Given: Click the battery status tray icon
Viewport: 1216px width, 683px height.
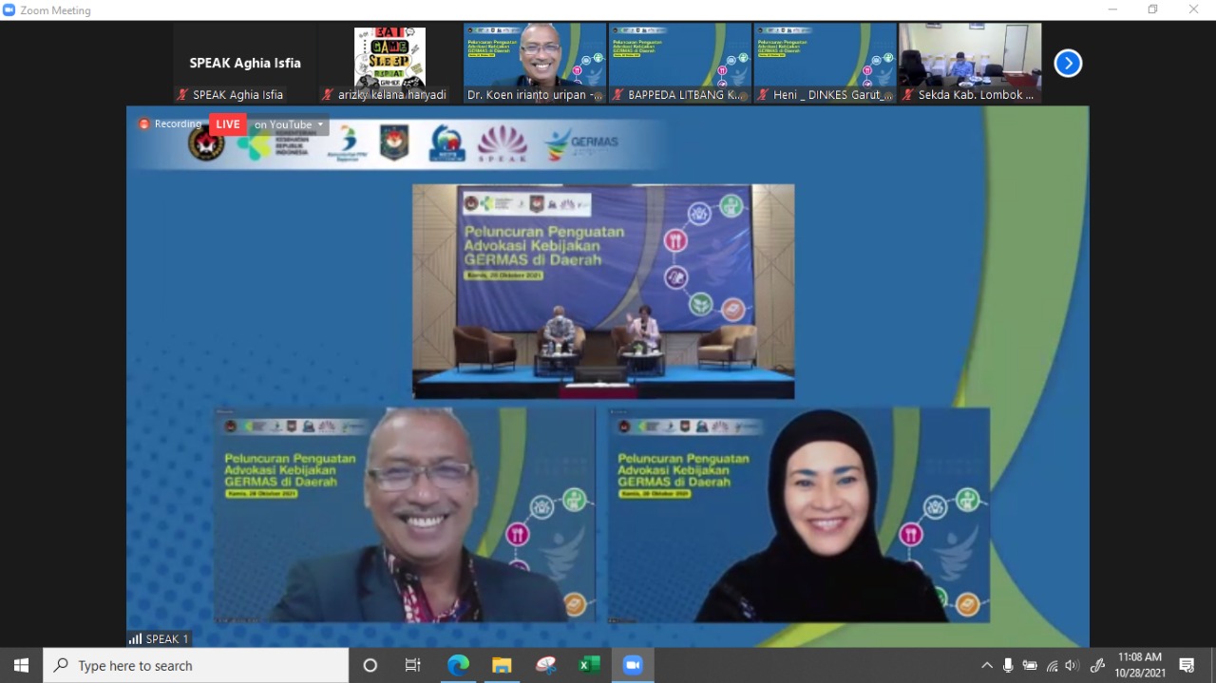Looking at the screenshot, I should click(1030, 666).
